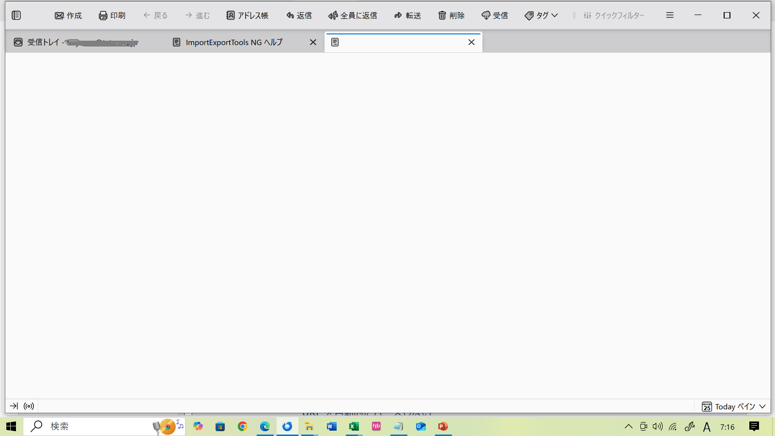The width and height of the screenshot is (775, 436).
Task: Close the blank active tab
Action: click(x=471, y=43)
